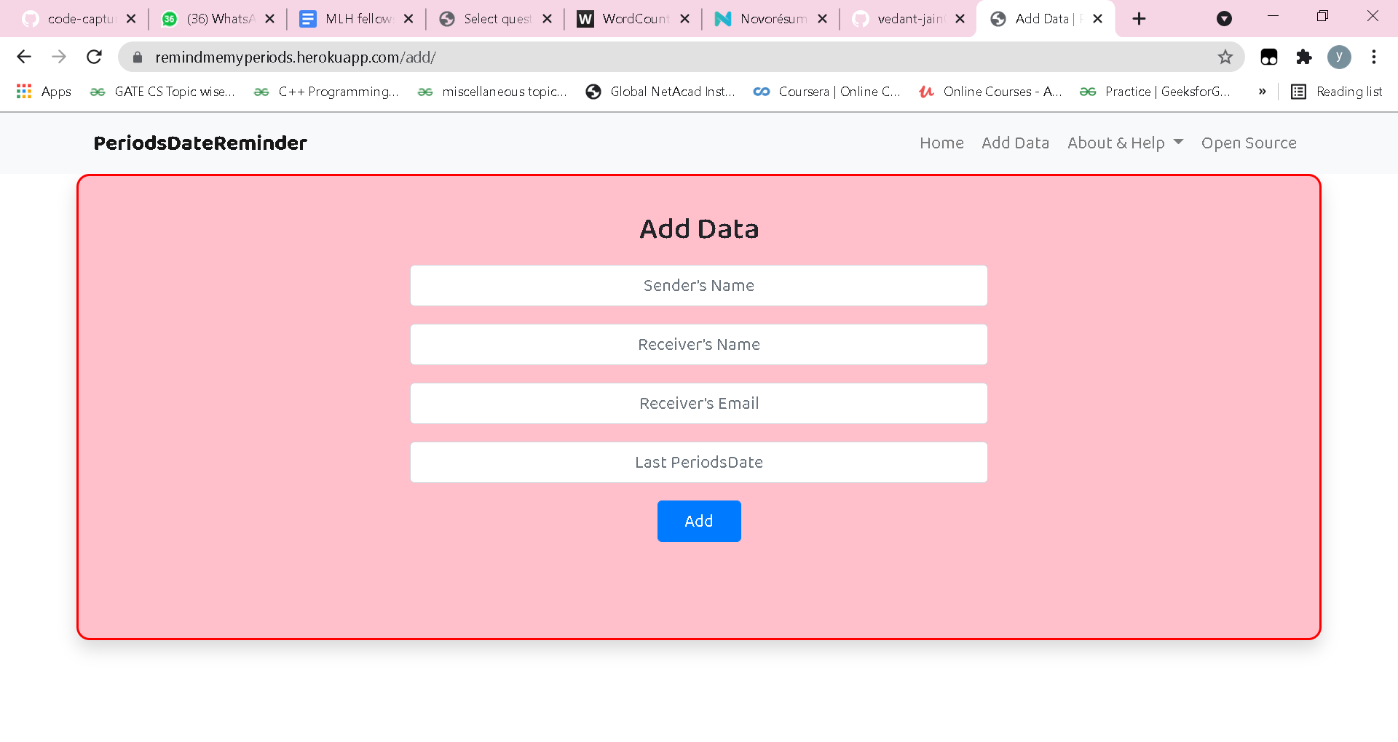1398x742 pixels.
Task: Open a new tab with the plus icon
Action: tap(1140, 19)
